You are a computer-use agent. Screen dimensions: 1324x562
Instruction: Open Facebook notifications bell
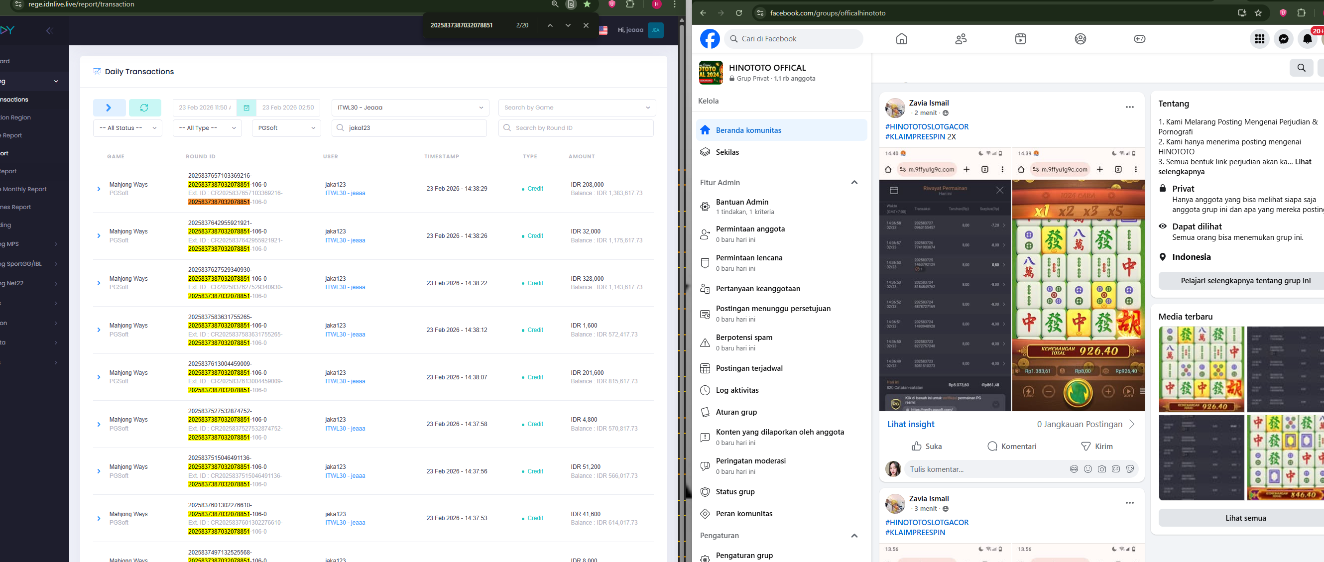click(1308, 39)
